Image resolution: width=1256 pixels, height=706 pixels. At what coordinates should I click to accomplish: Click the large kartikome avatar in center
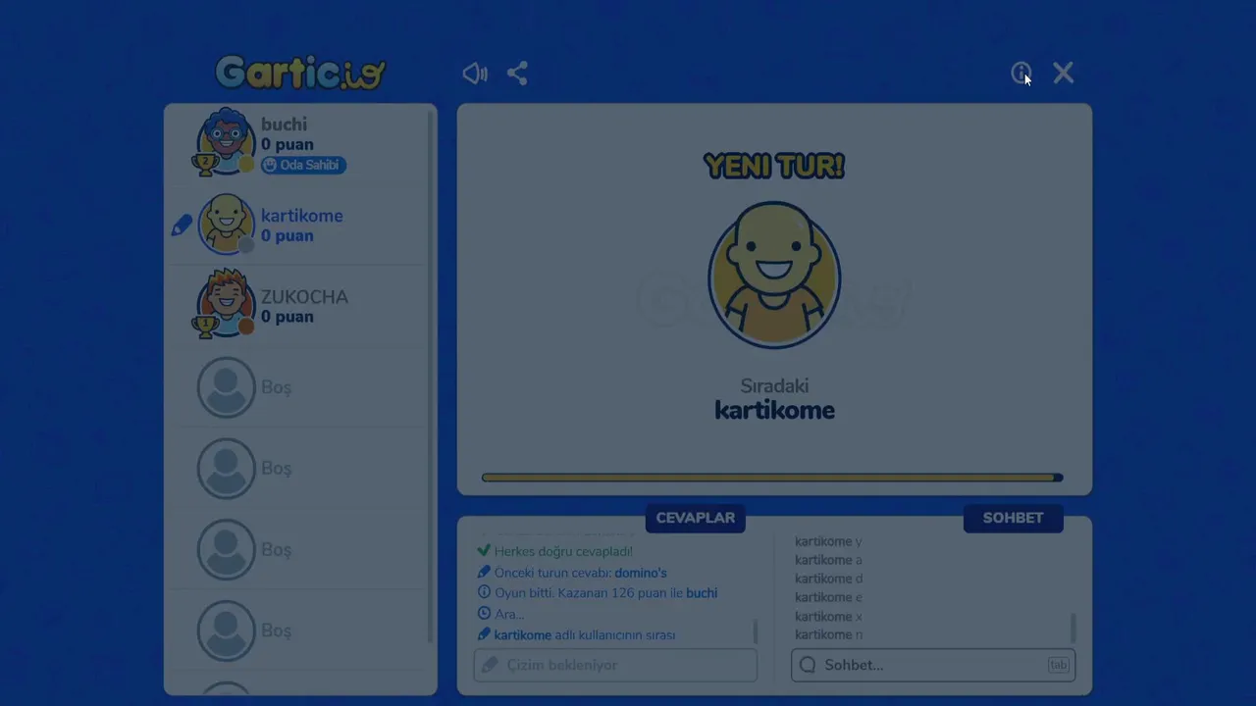(774, 276)
